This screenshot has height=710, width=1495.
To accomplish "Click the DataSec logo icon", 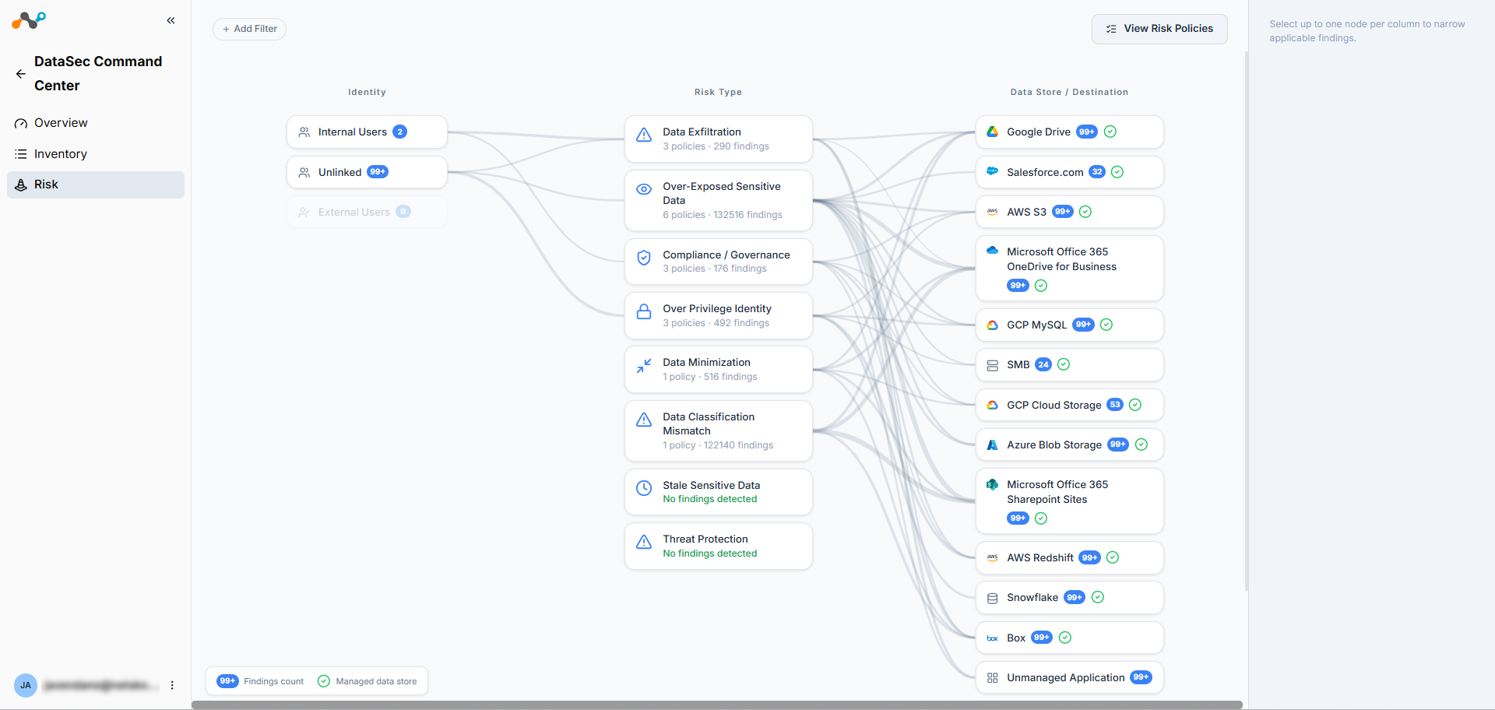I will [x=29, y=20].
